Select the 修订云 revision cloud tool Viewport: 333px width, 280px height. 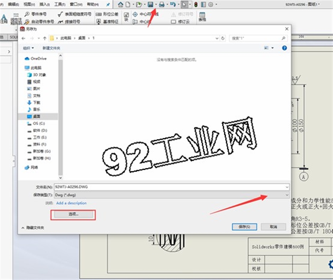pos(180,22)
